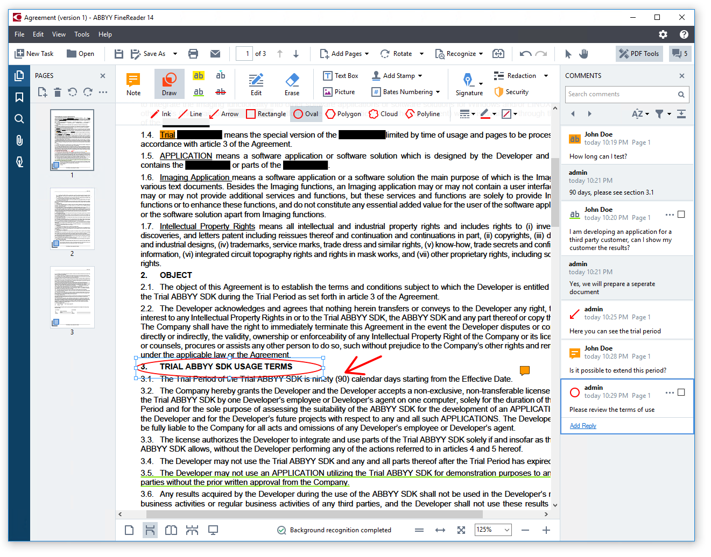
Task: Open the Tools menu
Action: coord(82,34)
